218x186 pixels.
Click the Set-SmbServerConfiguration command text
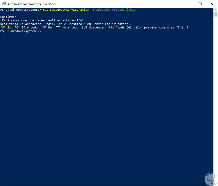point(66,10)
